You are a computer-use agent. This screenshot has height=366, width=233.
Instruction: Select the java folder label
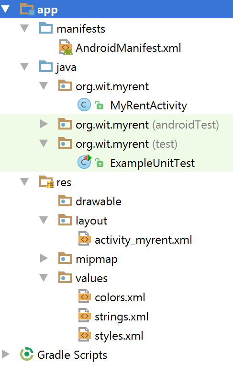tap(66, 68)
